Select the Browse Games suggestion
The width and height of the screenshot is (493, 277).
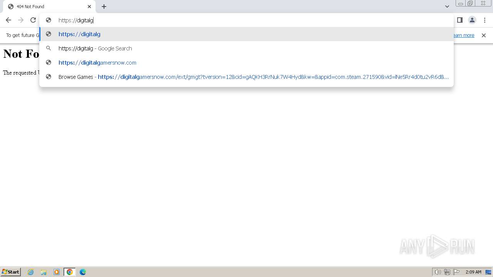point(246,77)
